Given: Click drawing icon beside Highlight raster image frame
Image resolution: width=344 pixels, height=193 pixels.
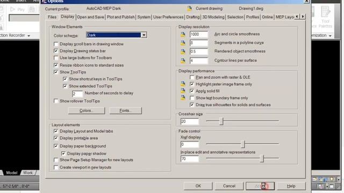Looking at the screenshot, I should pos(183,84).
